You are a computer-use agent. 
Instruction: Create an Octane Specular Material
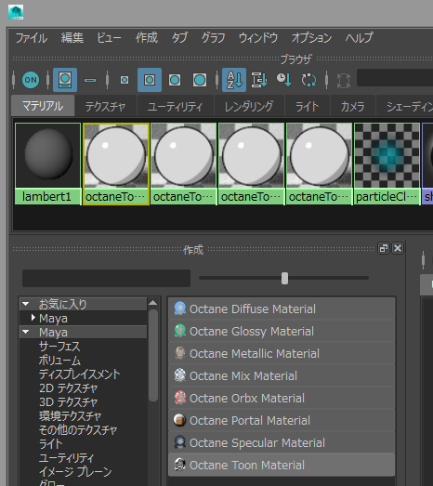[x=282, y=443]
